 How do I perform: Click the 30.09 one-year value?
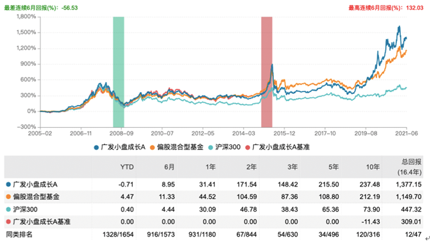click(x=208, y=210)
